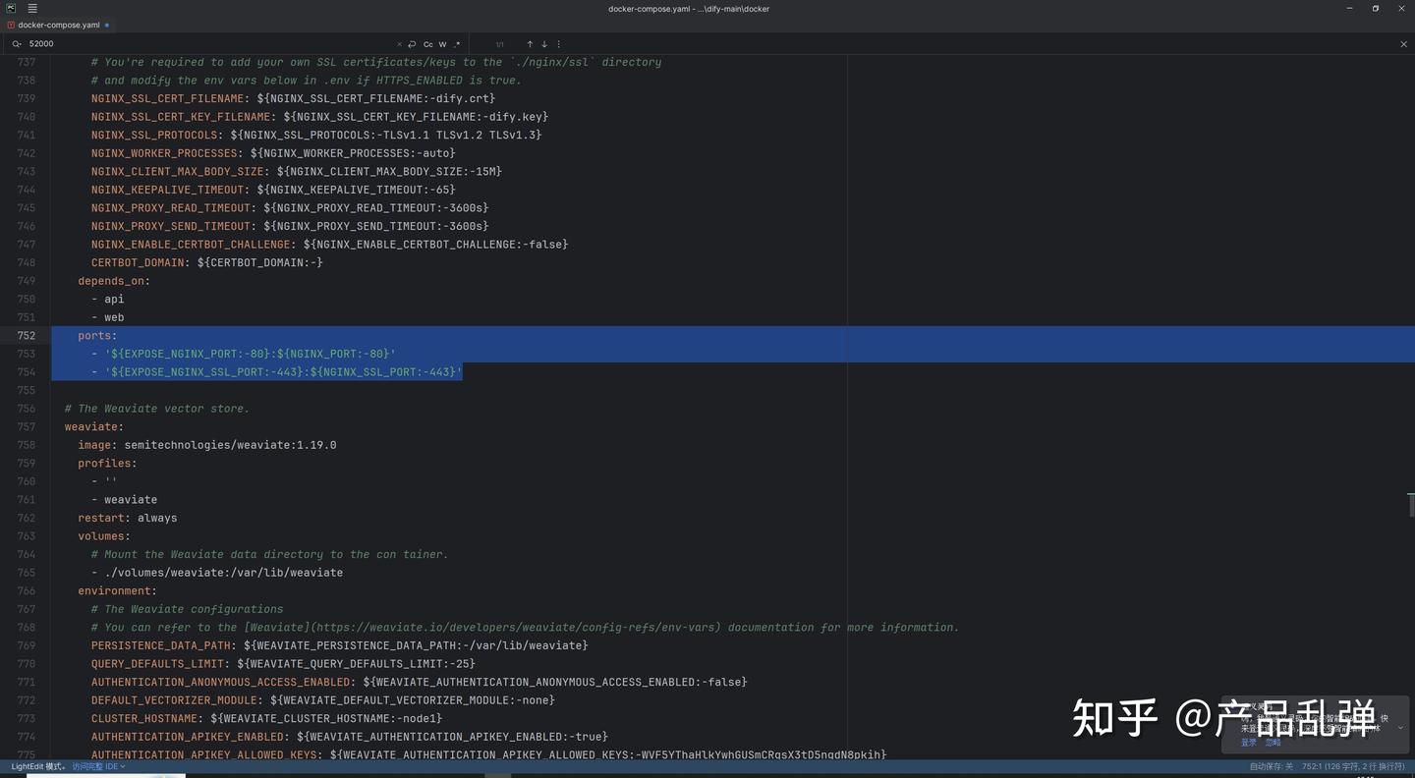Jump to the next search occurrence arrow
This screenshot has height=778, width=1415.
[x=544, y=44]
